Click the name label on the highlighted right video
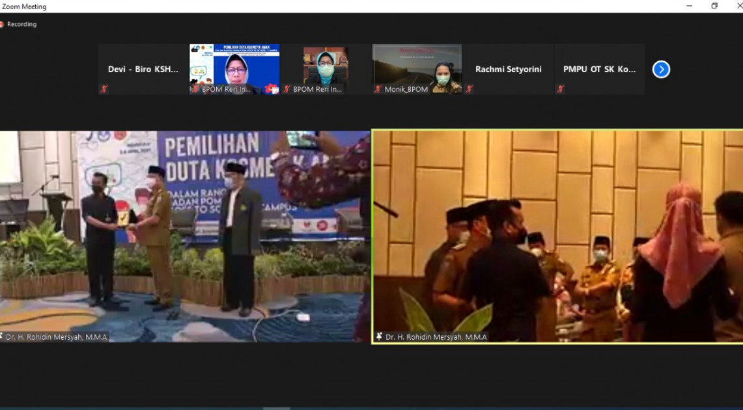743x410 pixels. (436, 337)
